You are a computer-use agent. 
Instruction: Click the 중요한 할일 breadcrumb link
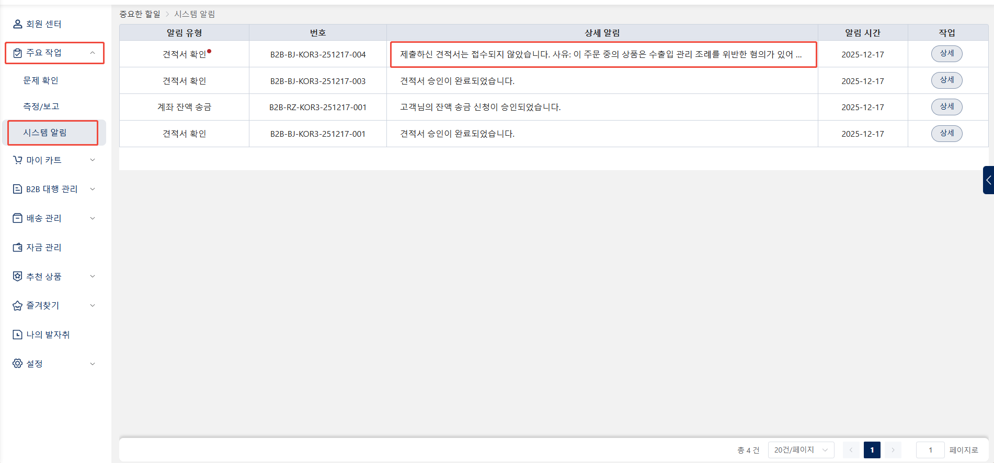pyautogui.click(x=140, y=14)
